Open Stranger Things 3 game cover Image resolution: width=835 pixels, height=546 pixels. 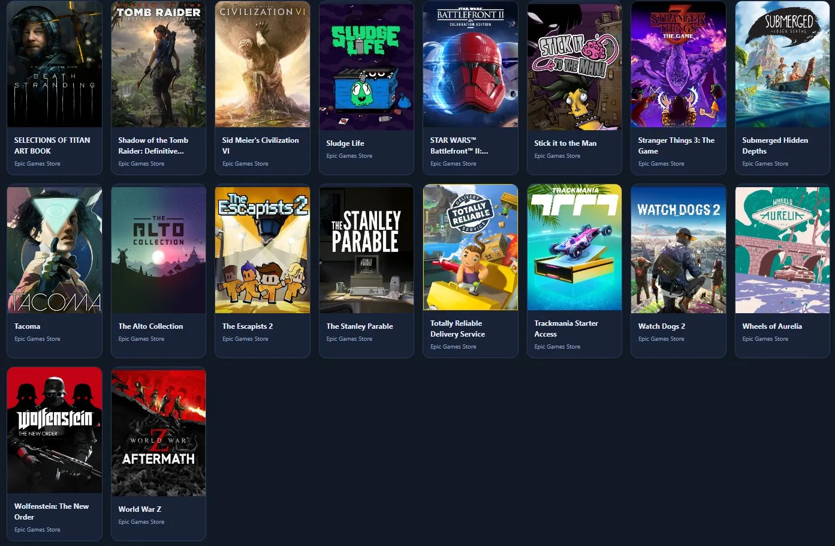click(x=679, y=64)
